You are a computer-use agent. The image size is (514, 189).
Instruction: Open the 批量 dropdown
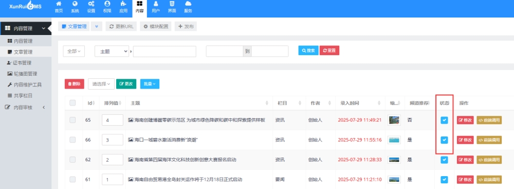(x=150, y=84)
